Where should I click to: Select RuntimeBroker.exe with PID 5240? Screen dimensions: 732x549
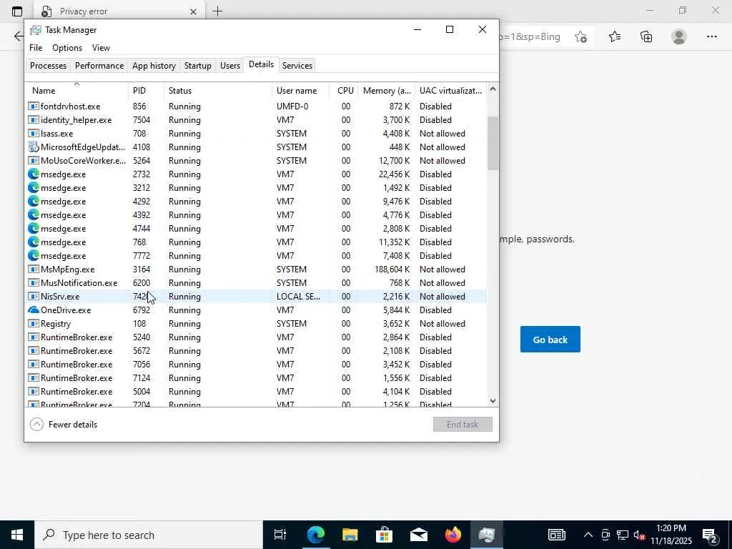[x=256, y=337]
